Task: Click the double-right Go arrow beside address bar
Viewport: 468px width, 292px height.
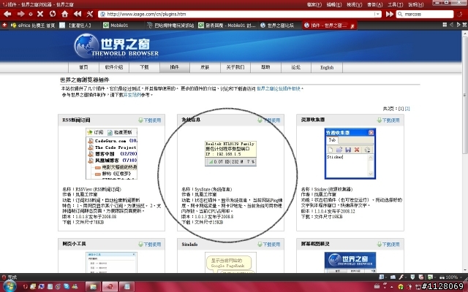Action: (390, 14)
